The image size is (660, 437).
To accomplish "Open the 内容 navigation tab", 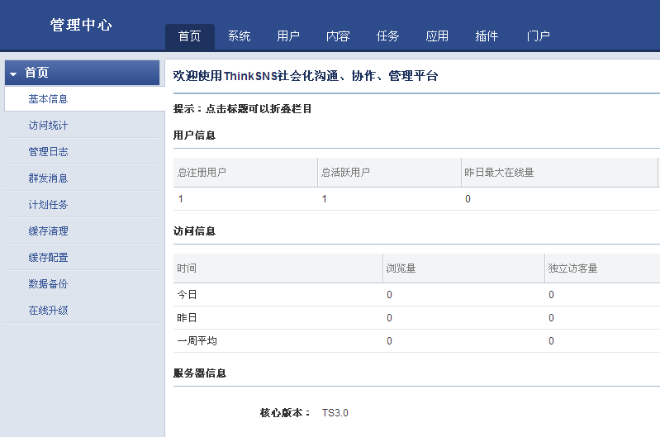I will point(338,36).
